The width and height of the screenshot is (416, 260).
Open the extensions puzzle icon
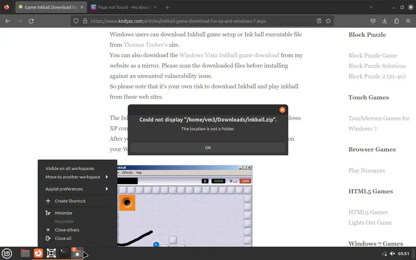pyautogui.click(x=396, y=21)
